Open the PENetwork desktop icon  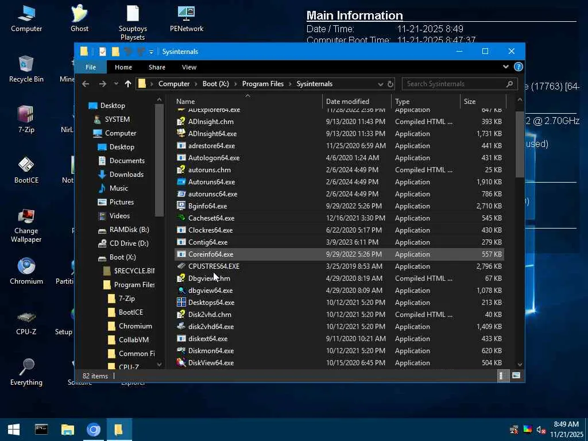[x=187, y=18]
